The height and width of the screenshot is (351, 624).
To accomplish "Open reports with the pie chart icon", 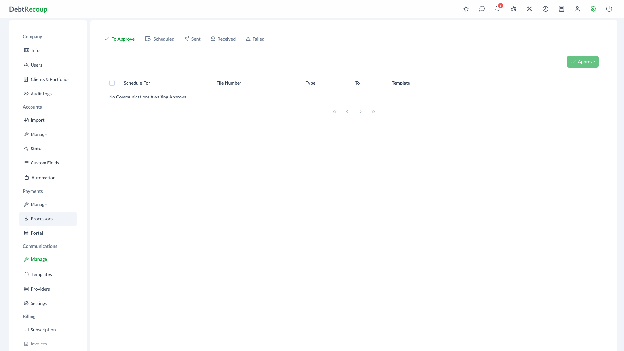I will coord(545,9).
